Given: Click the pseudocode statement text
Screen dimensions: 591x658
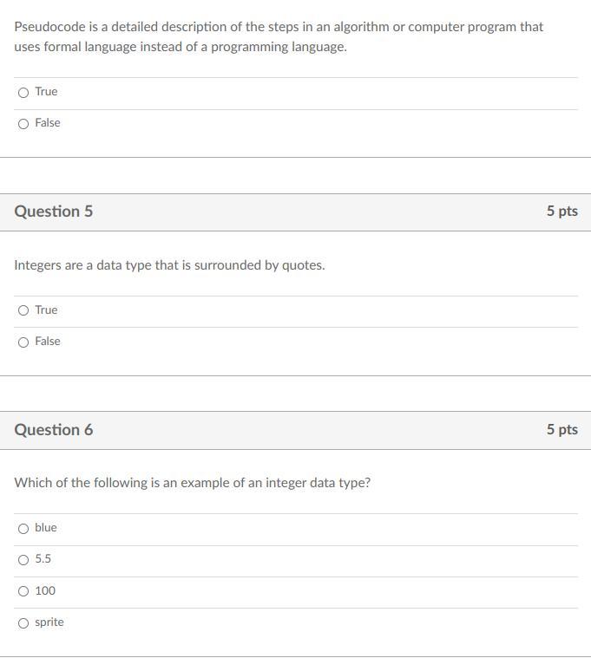Looking at the screenshot, I should pyautogui.click(x=279, y=36).
